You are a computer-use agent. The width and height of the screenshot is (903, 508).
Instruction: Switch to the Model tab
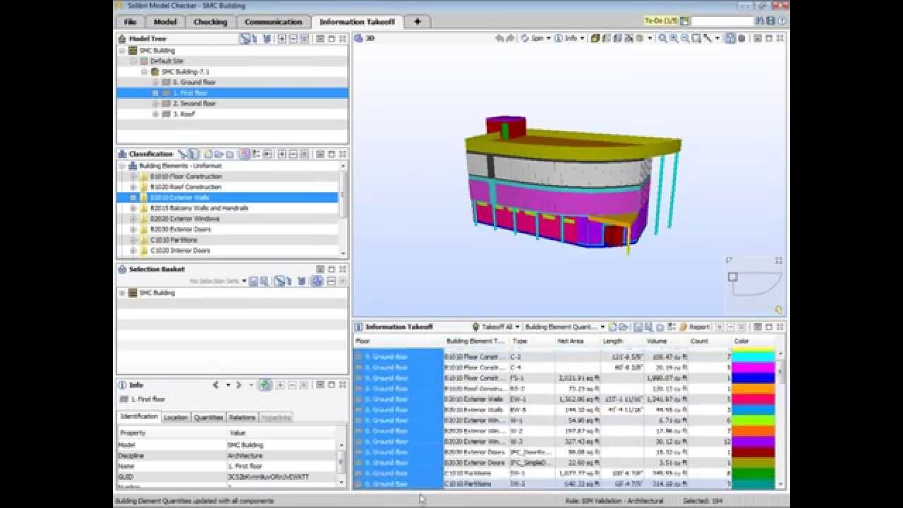point(165,22)
